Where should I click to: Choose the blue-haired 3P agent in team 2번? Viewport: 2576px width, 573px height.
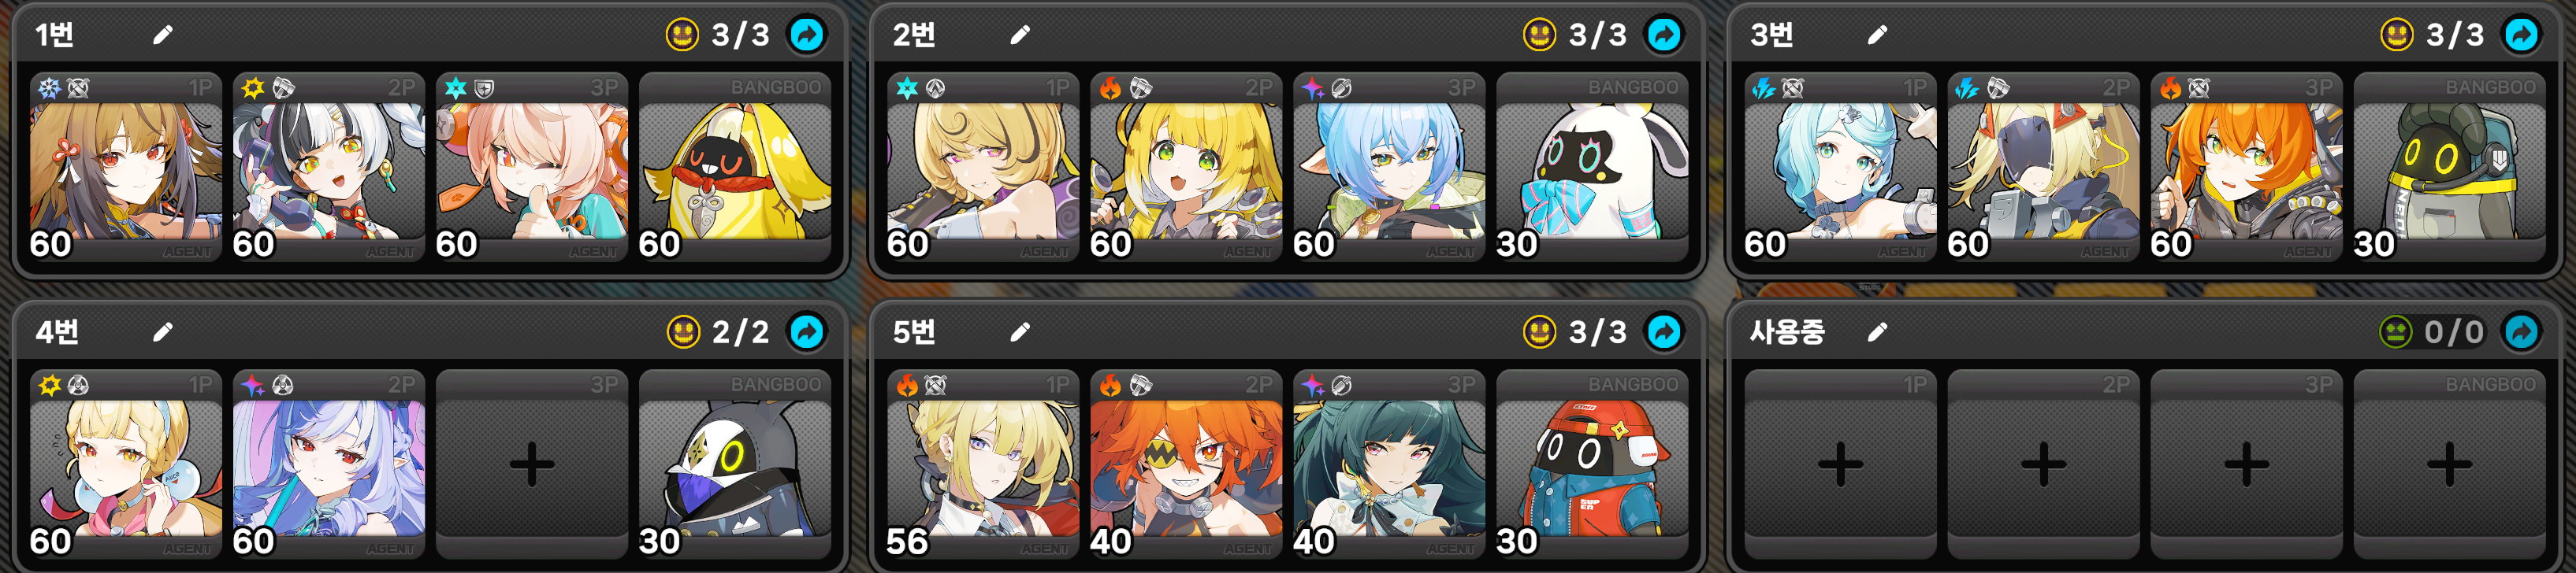(1389, 168)
